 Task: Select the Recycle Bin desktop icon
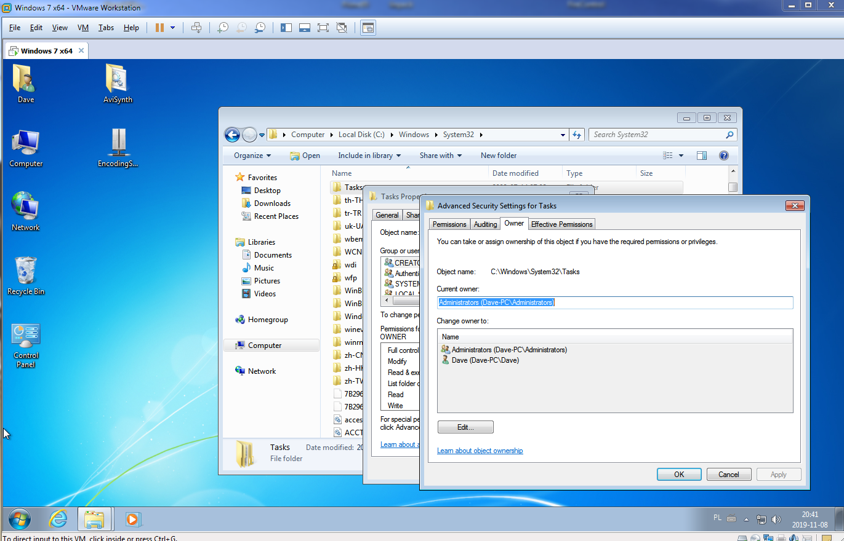coord(26,276)
